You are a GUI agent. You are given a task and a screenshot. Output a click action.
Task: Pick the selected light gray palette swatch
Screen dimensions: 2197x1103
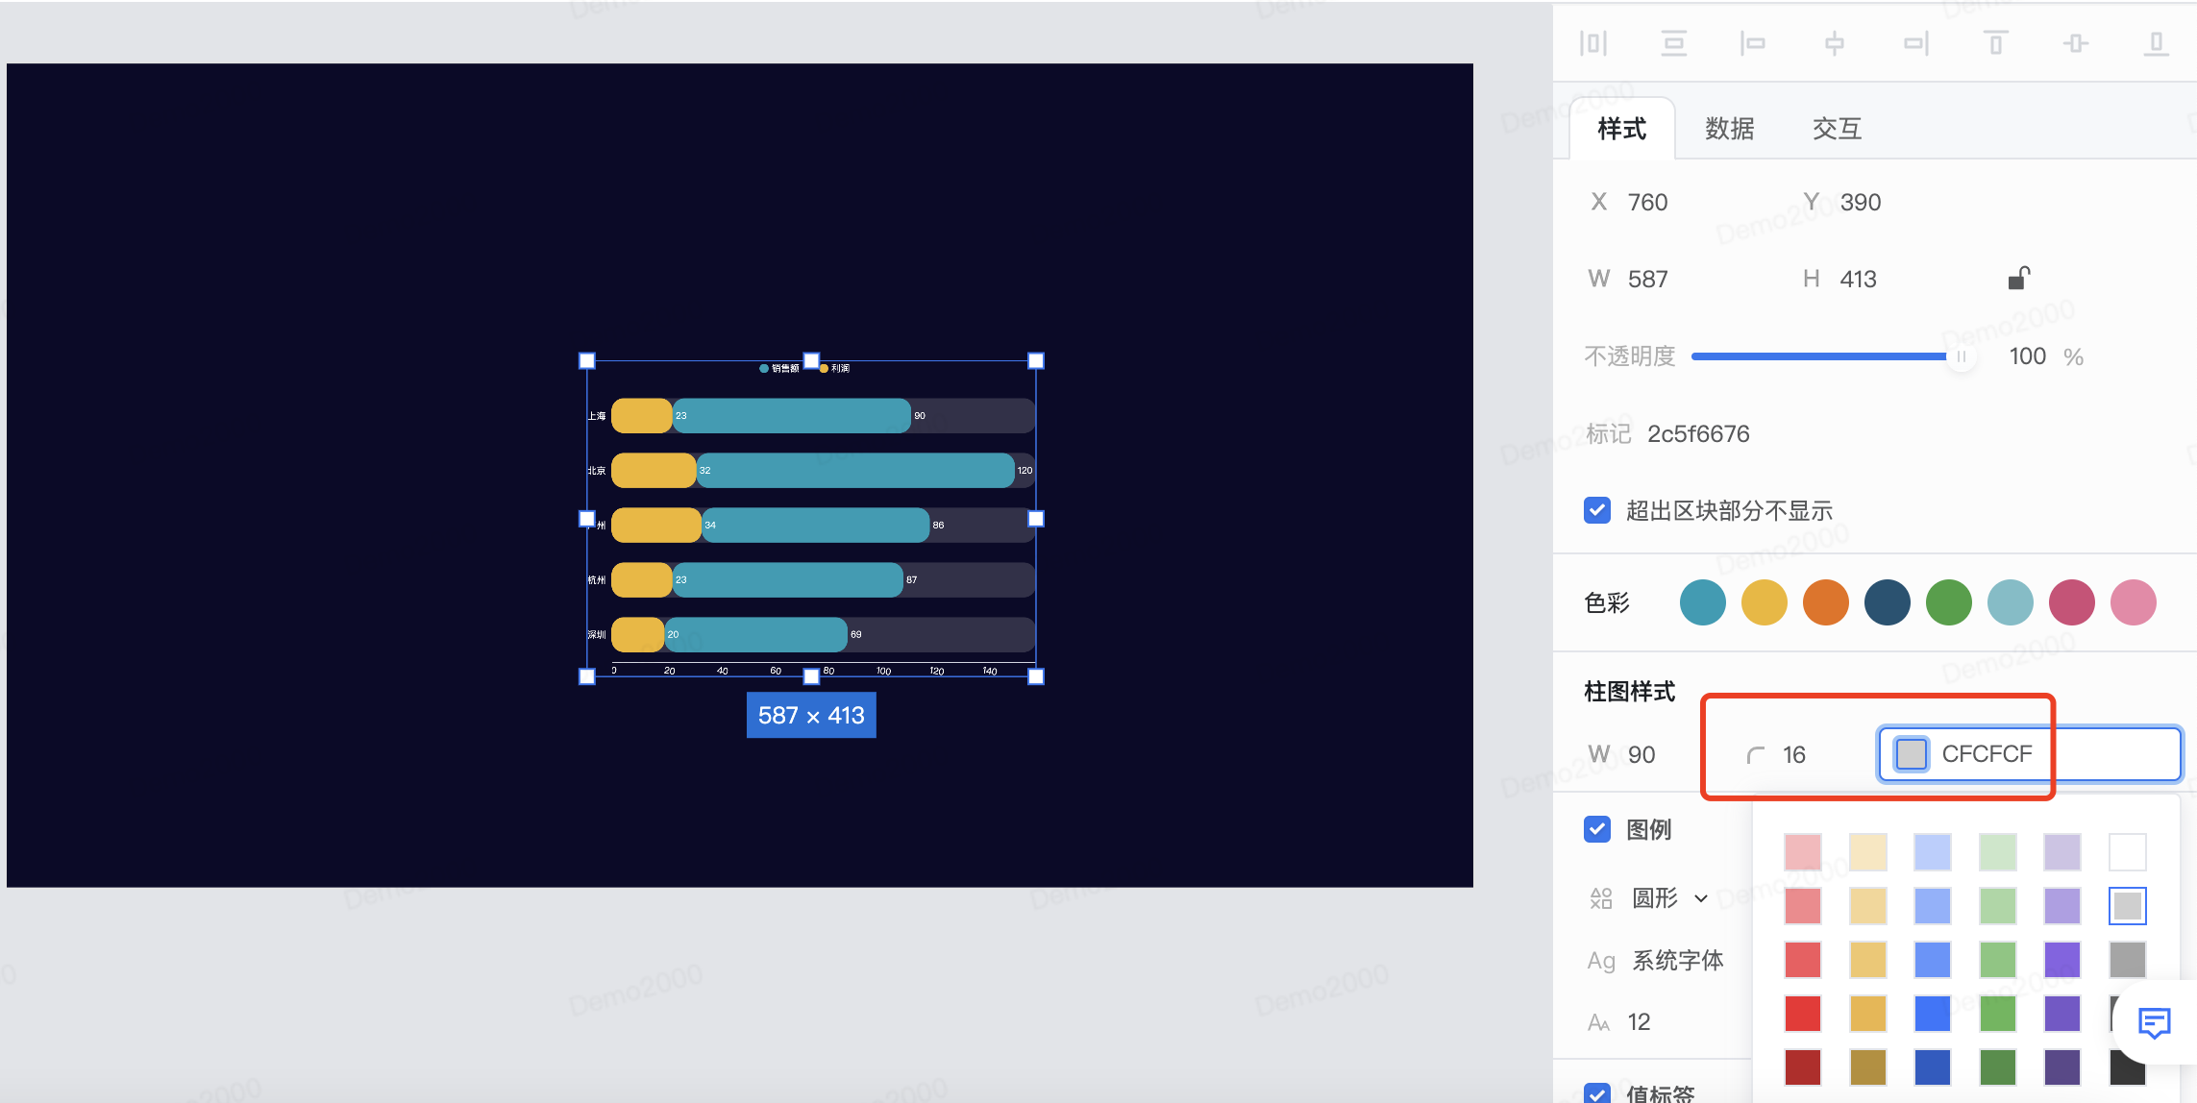click(x=2127, y=906)
